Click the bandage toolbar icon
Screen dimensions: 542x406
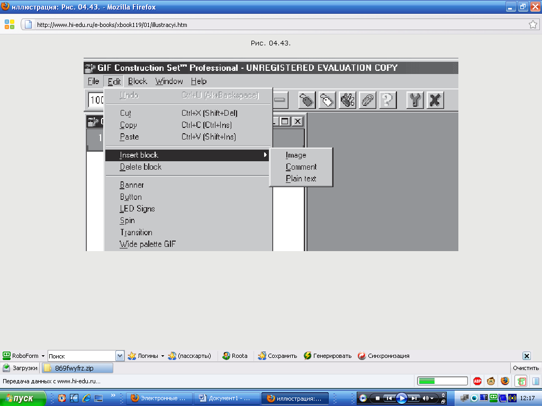367,100
